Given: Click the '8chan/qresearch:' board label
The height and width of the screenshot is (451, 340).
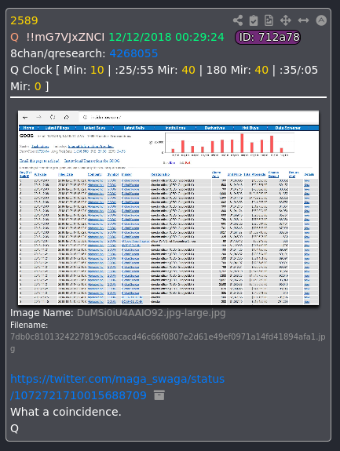Looking at the screenshot, I should pos(58,53).
